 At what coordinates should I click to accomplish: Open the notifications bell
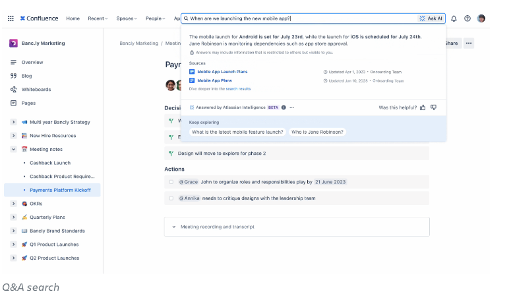pyautogui.click(x=454, y=18)
